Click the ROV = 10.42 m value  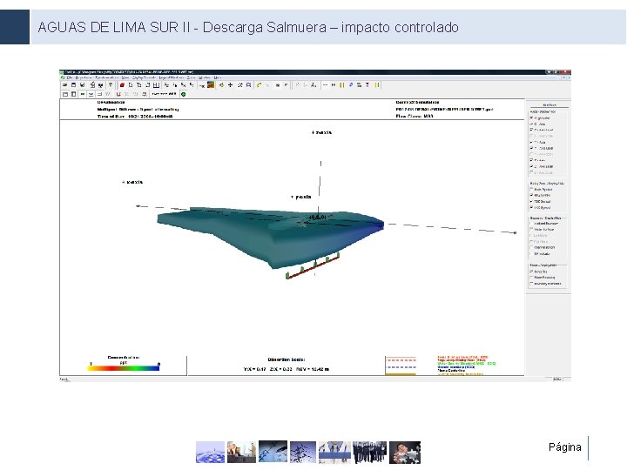313,369
